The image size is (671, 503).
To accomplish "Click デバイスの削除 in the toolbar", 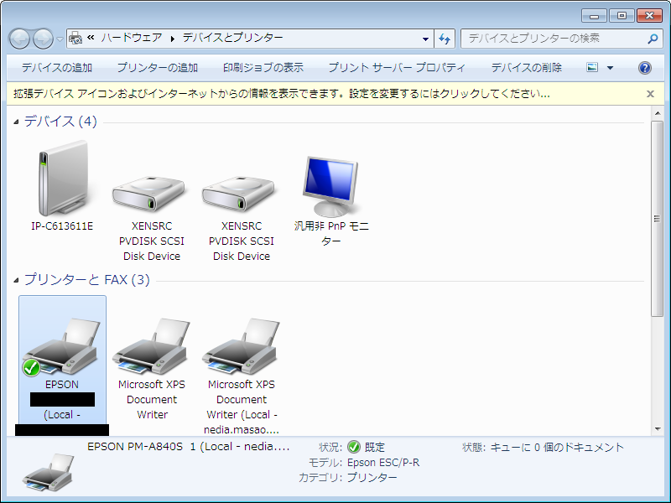I will point(527,68).
